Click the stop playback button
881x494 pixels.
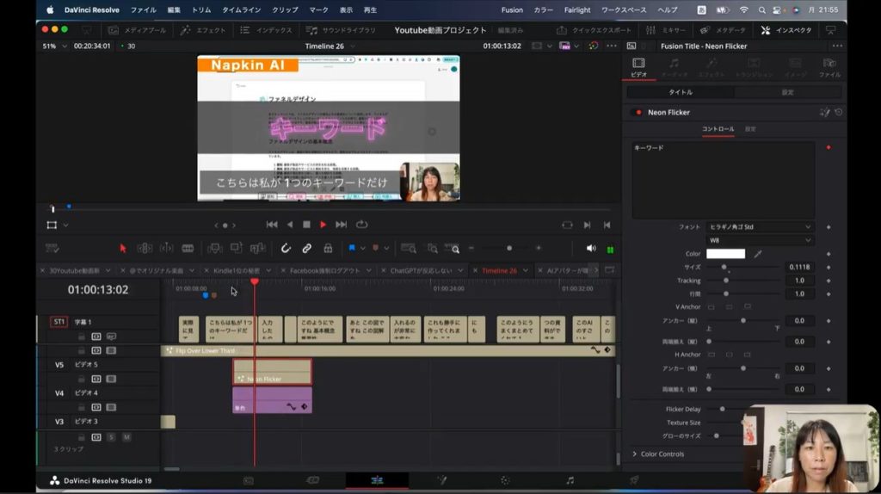[306, 225]
